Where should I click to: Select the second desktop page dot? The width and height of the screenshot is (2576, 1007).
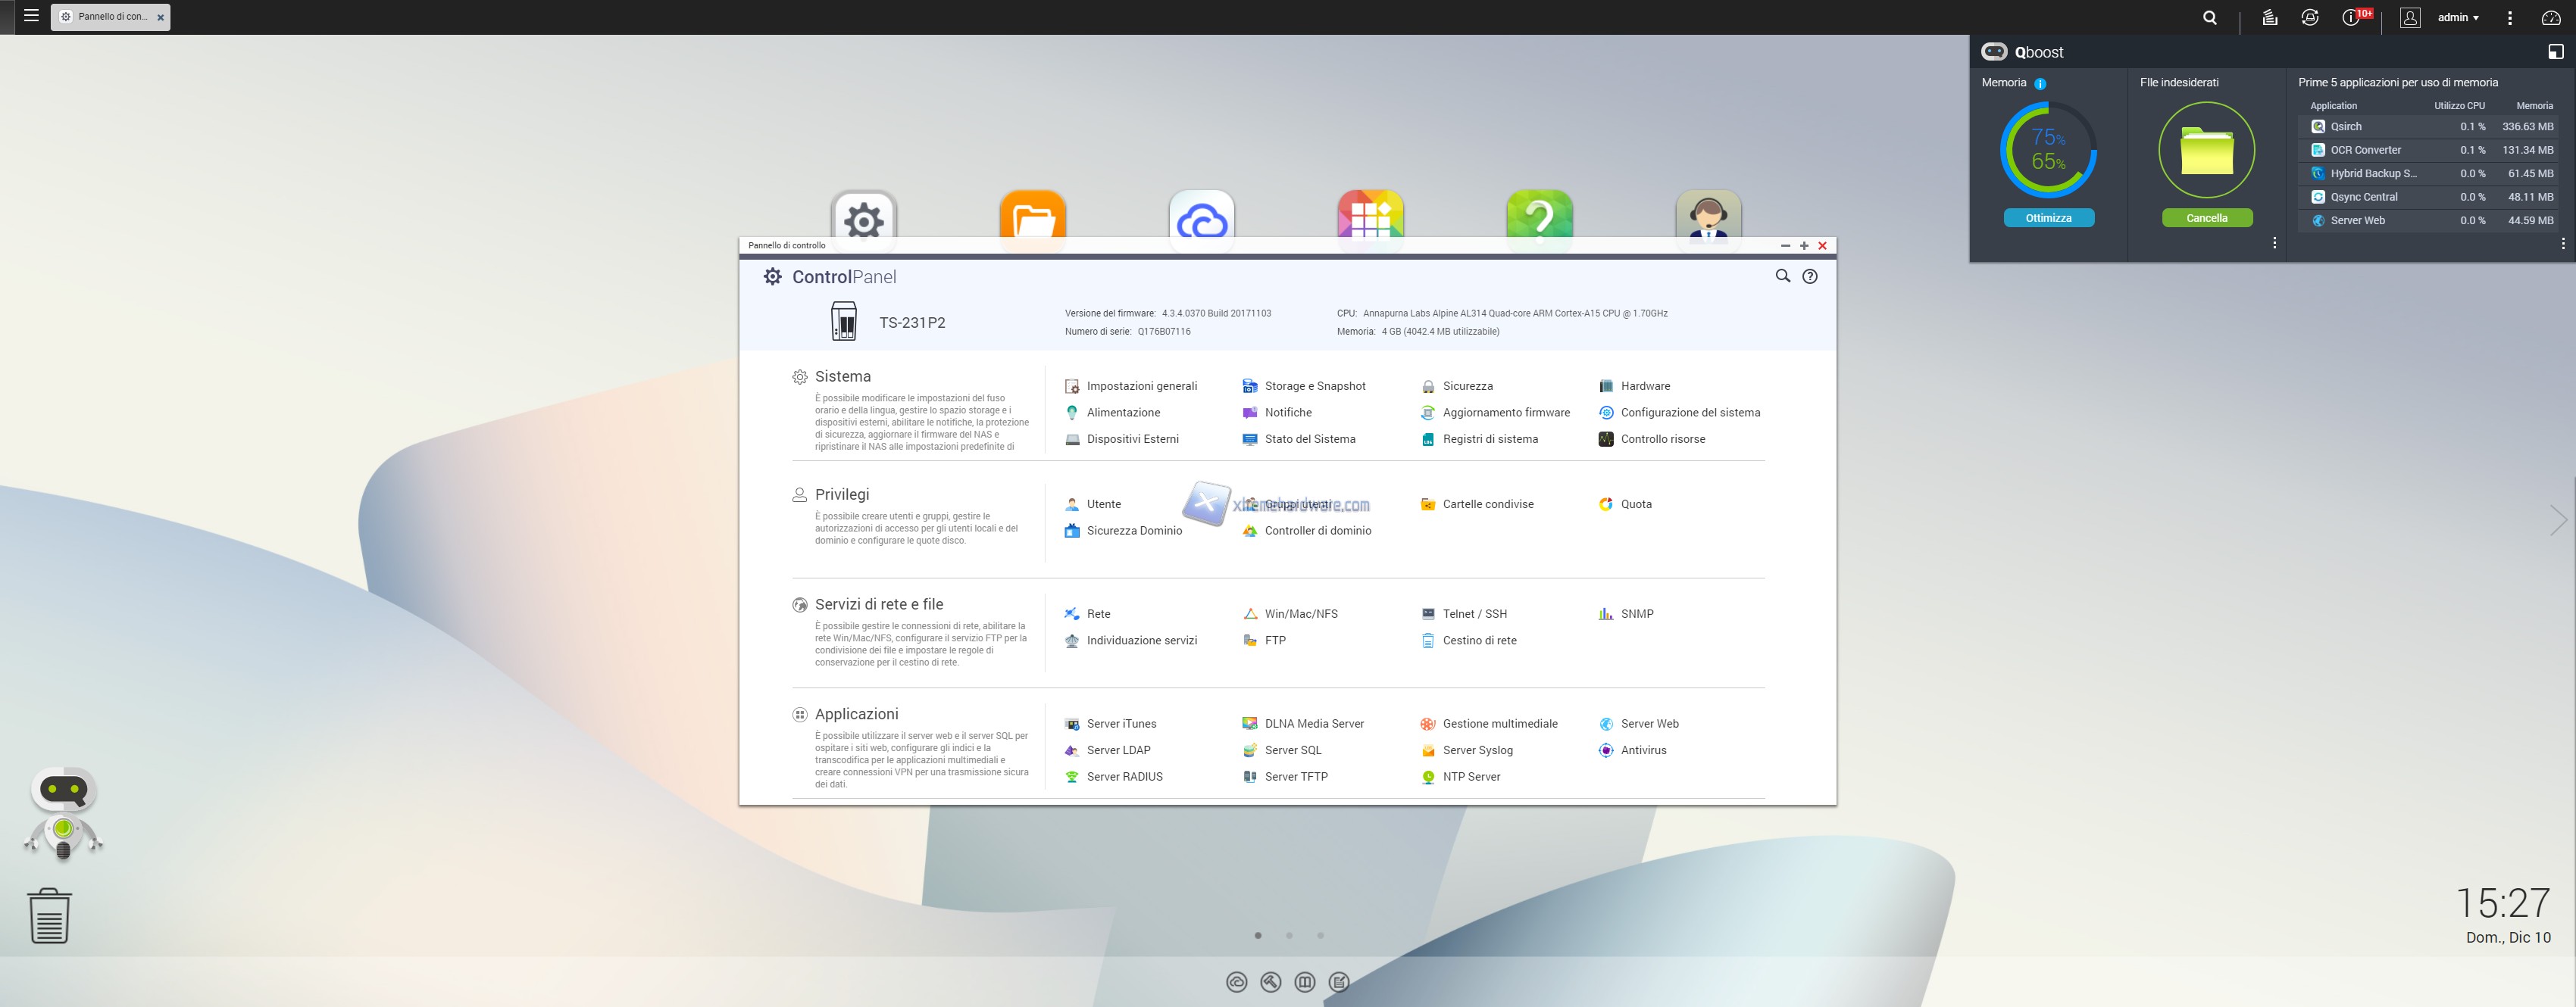pyautogui.click(x=1289, y=935)
